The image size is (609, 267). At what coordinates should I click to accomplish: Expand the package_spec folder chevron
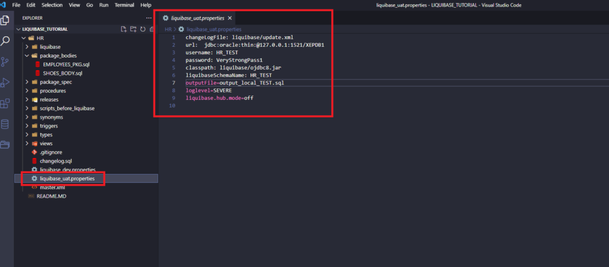27,82
